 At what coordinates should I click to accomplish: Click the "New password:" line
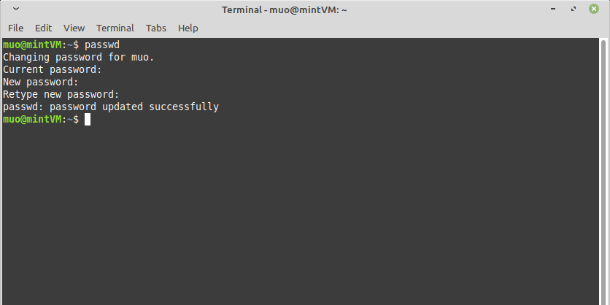[40, 82]
